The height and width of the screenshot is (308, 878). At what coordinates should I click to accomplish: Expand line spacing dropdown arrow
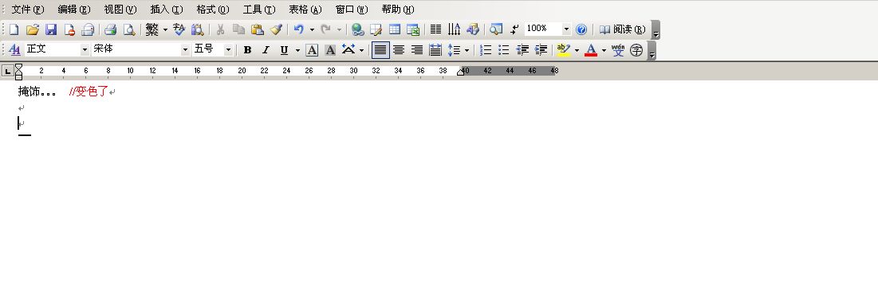coord(467,50)
